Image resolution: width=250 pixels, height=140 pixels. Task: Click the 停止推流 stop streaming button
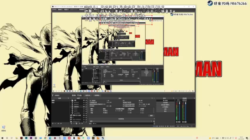[x=165, y=100]
